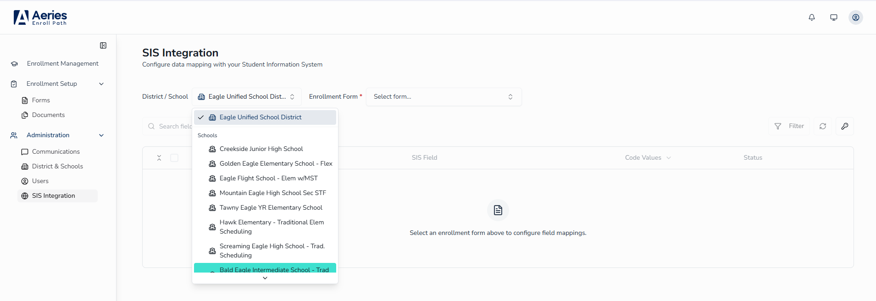Click the key icon button
This screenshot has height=301, width=876.
tap(845, 126)
